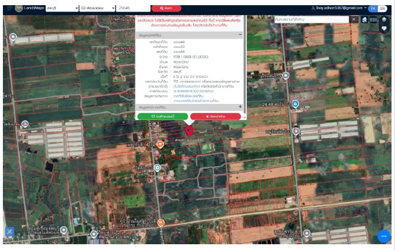
Task: Expand the land office info section
Action: [240, 107]
